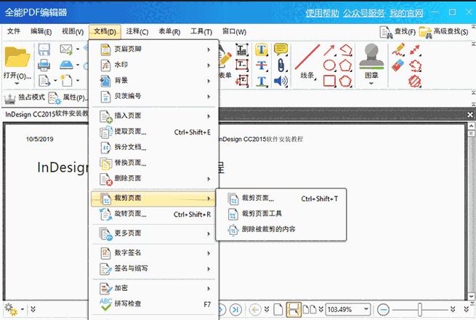
Task: Select the strikethrough T tool
Action: [262, 65]
